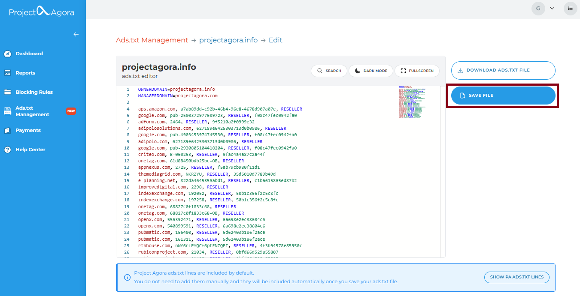Click the e-planning.net line
580x296 pixels.
pyautogui.click(x=217, y=180)
